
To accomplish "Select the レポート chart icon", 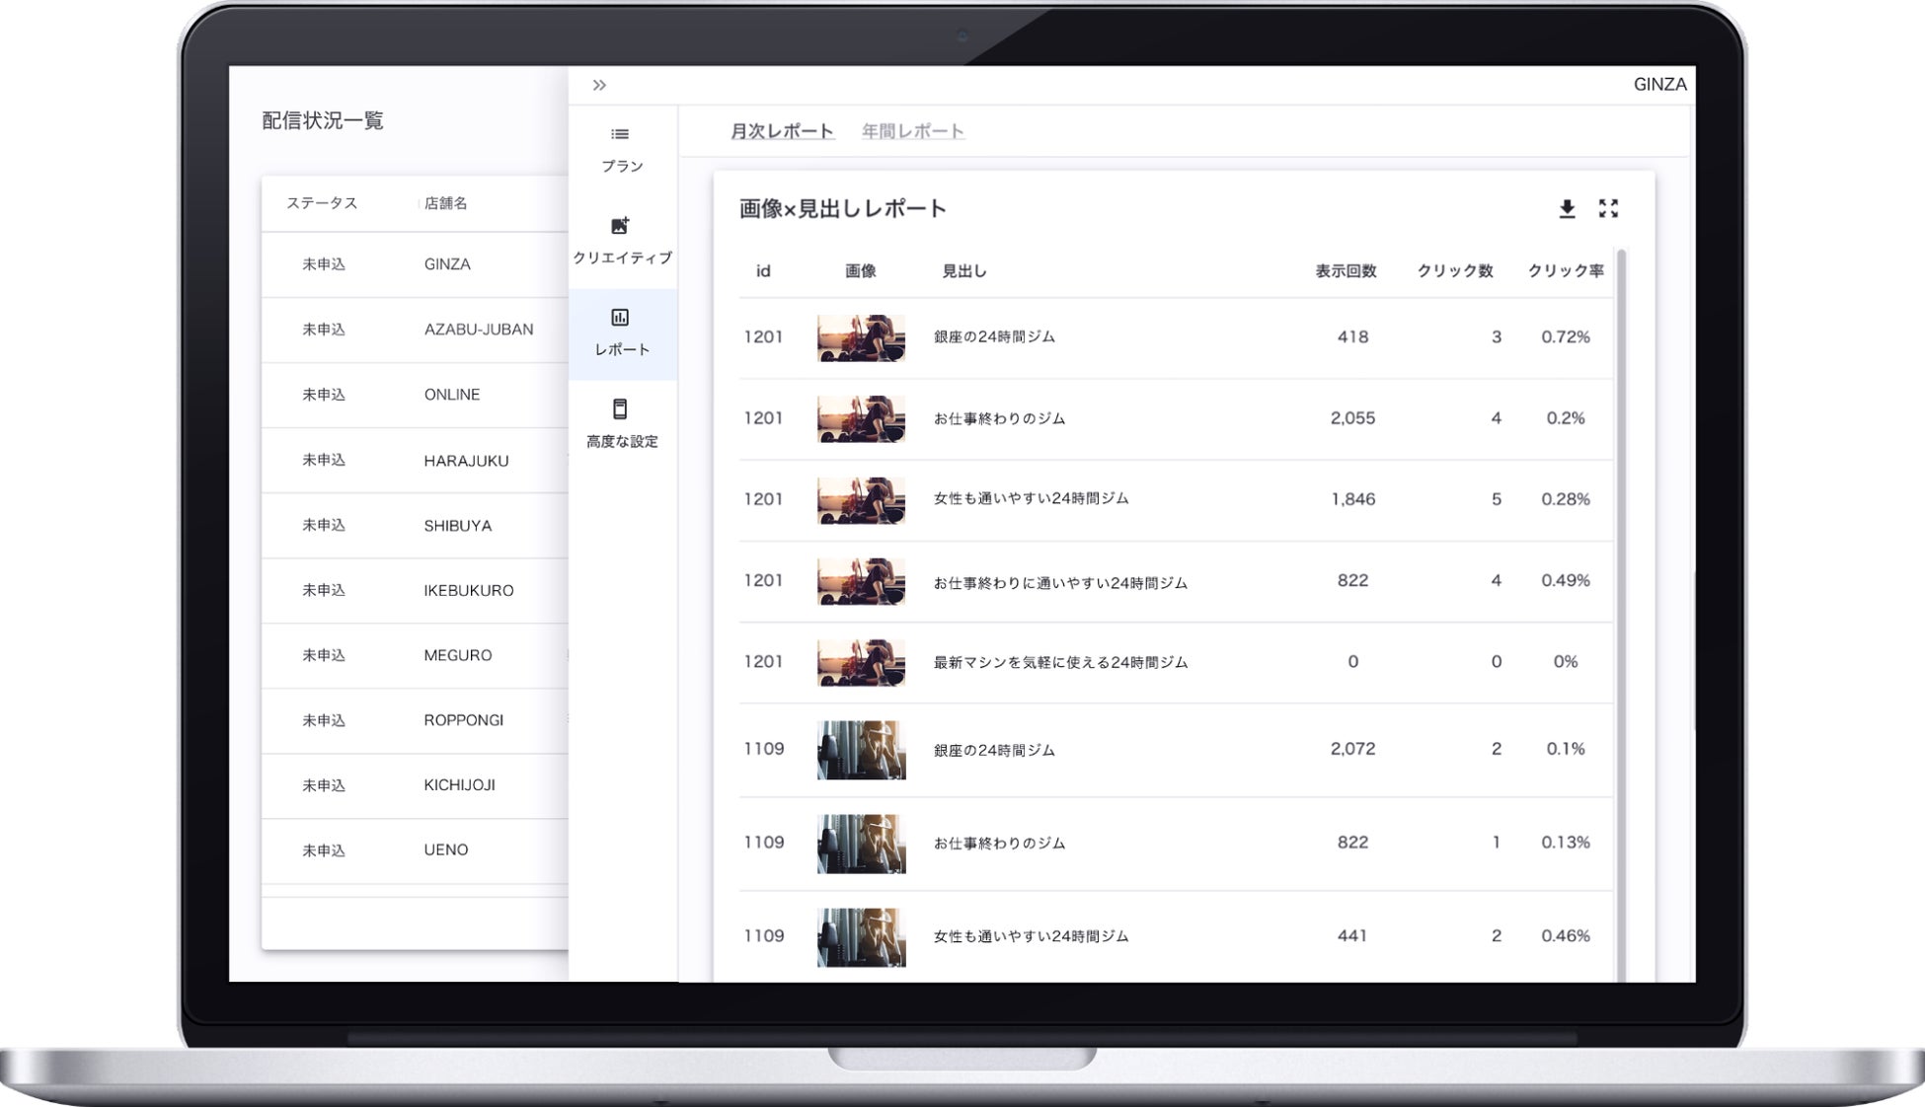I will [620, 318].
